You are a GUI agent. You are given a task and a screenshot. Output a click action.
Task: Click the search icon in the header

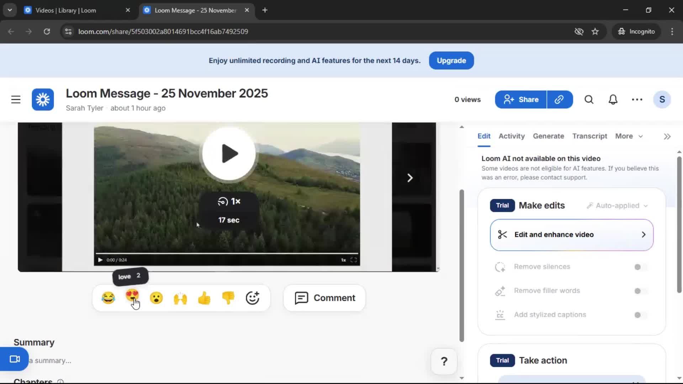(x=589, y=100)
